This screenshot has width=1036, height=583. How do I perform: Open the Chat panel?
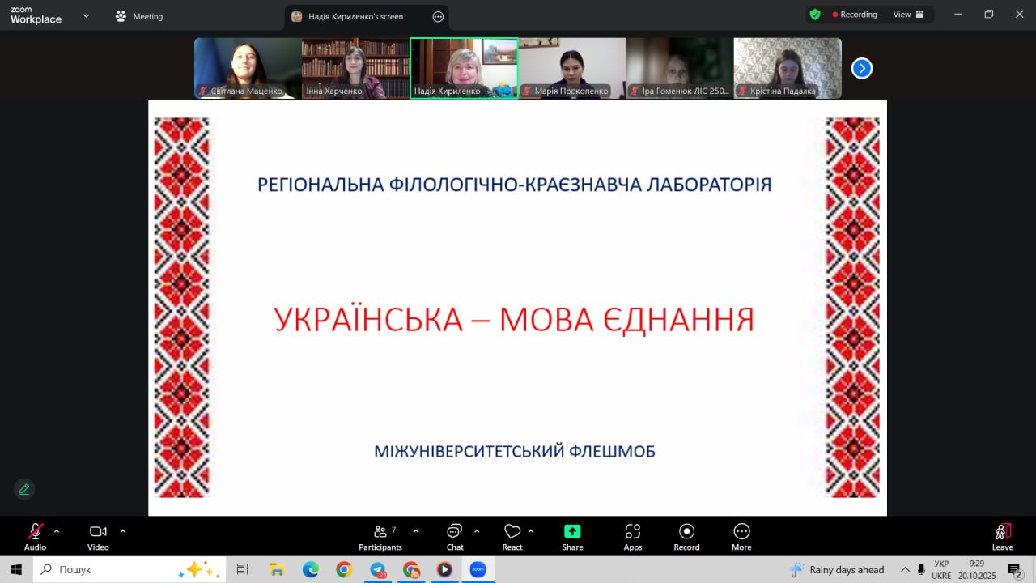(455, 537)
